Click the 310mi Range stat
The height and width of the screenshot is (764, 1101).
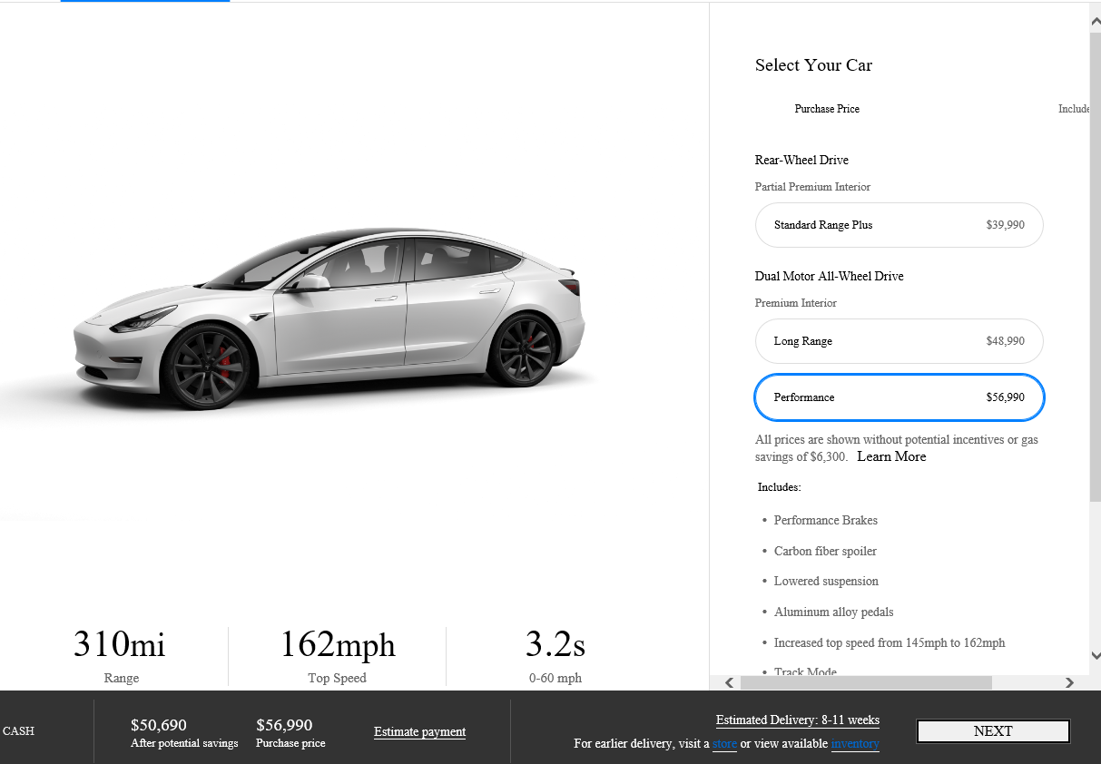120,655
